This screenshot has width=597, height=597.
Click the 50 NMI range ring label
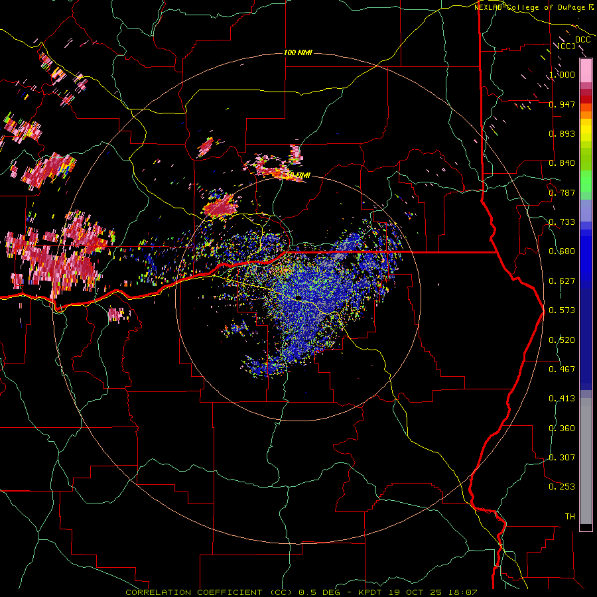(298, 176)
